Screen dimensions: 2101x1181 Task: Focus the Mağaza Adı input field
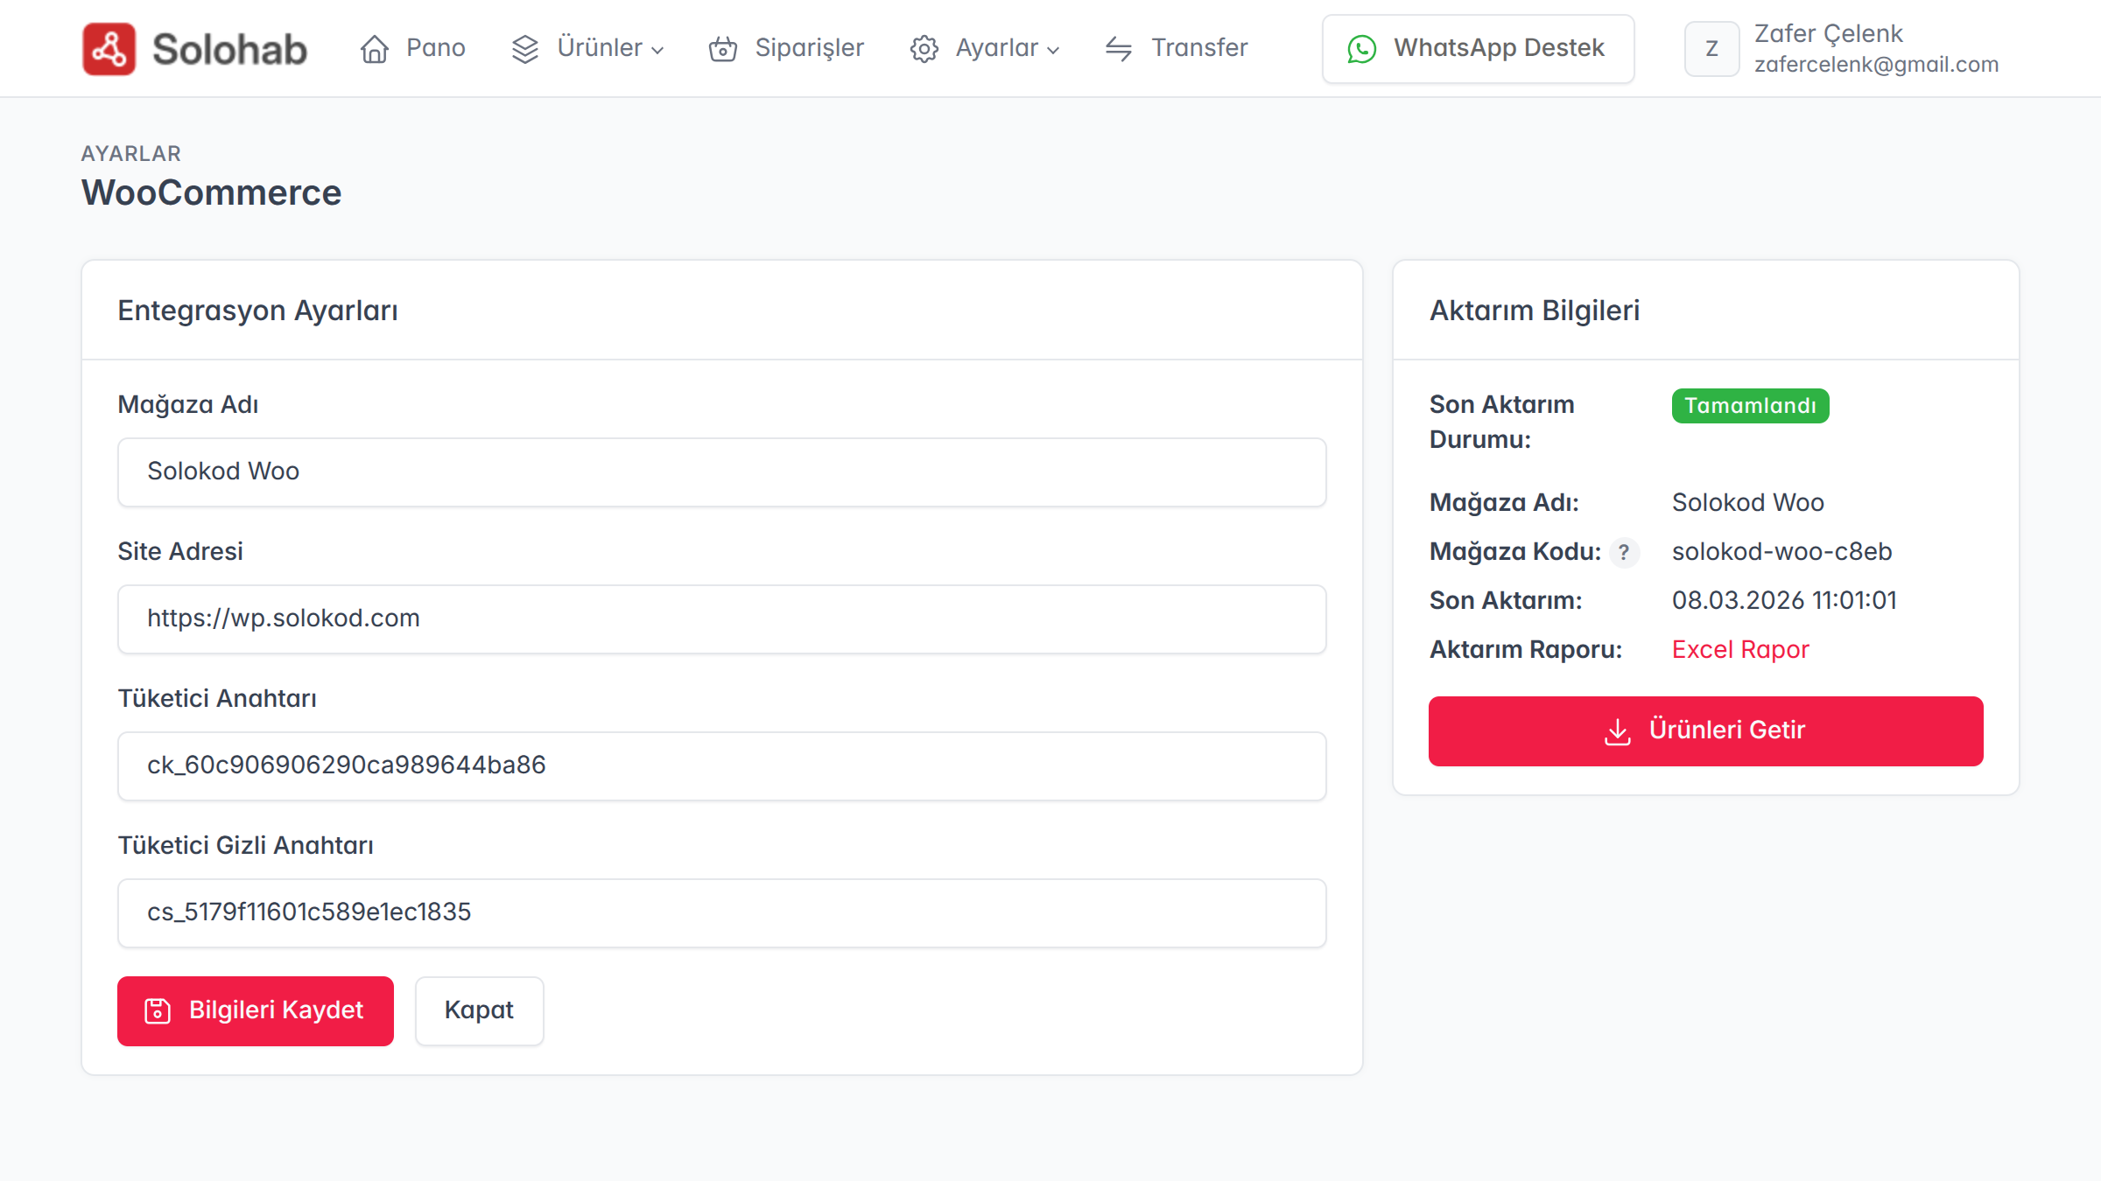[x=722, y=472]
